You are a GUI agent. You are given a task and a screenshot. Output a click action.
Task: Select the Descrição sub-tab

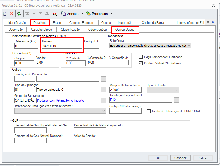coord(16,30)
